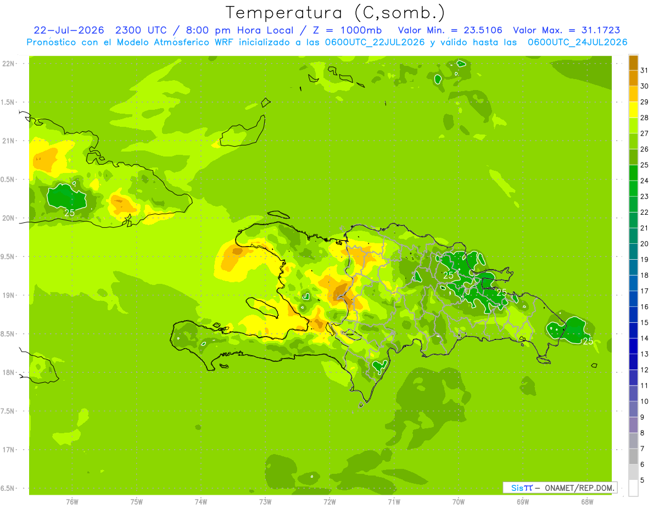Click the 70W longitude axis label

click(459, 502)
